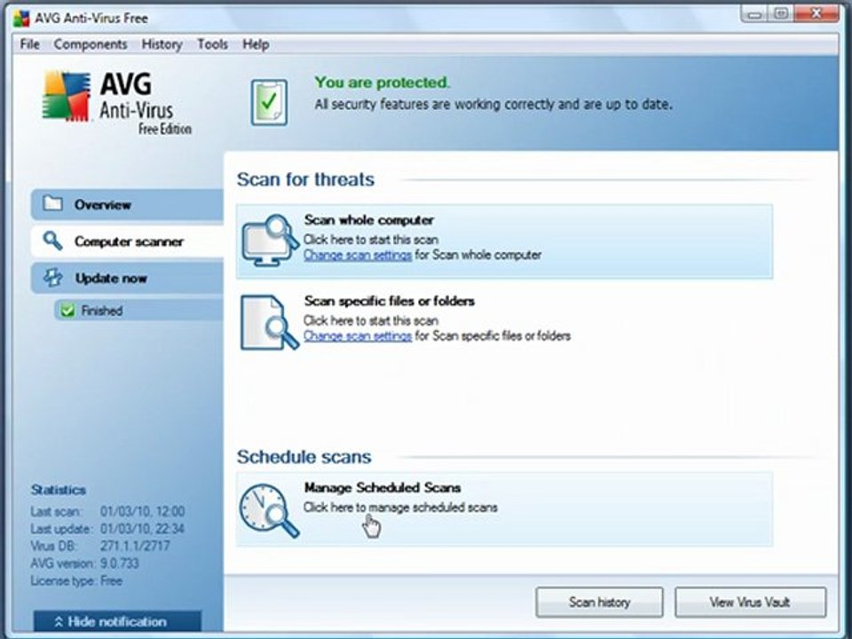Click the Statistics heading
The height and width of the screenshot is (639, 852).
coord(59,490)
